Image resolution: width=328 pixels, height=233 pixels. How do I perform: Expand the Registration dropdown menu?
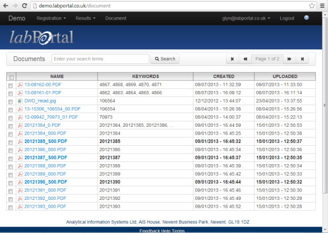pos(52,18)
